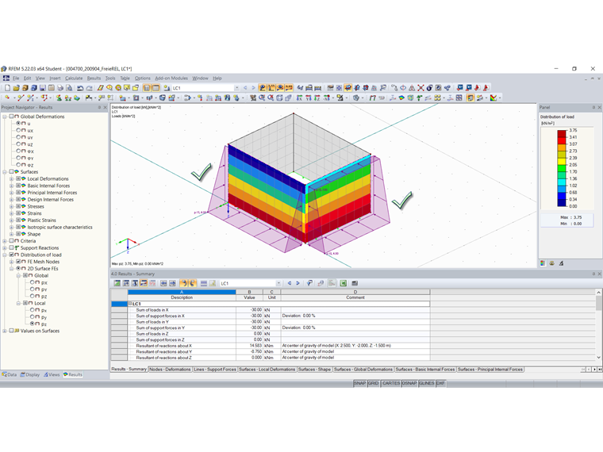Switch to Nodes - Deformations tab
603x452 pixels.
tap(170, 370)
